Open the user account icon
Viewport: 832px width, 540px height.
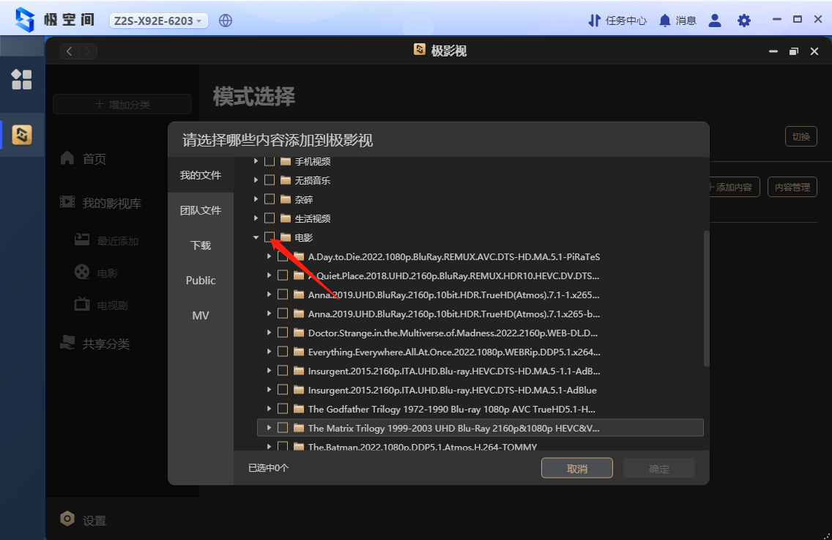pos(715,21)
